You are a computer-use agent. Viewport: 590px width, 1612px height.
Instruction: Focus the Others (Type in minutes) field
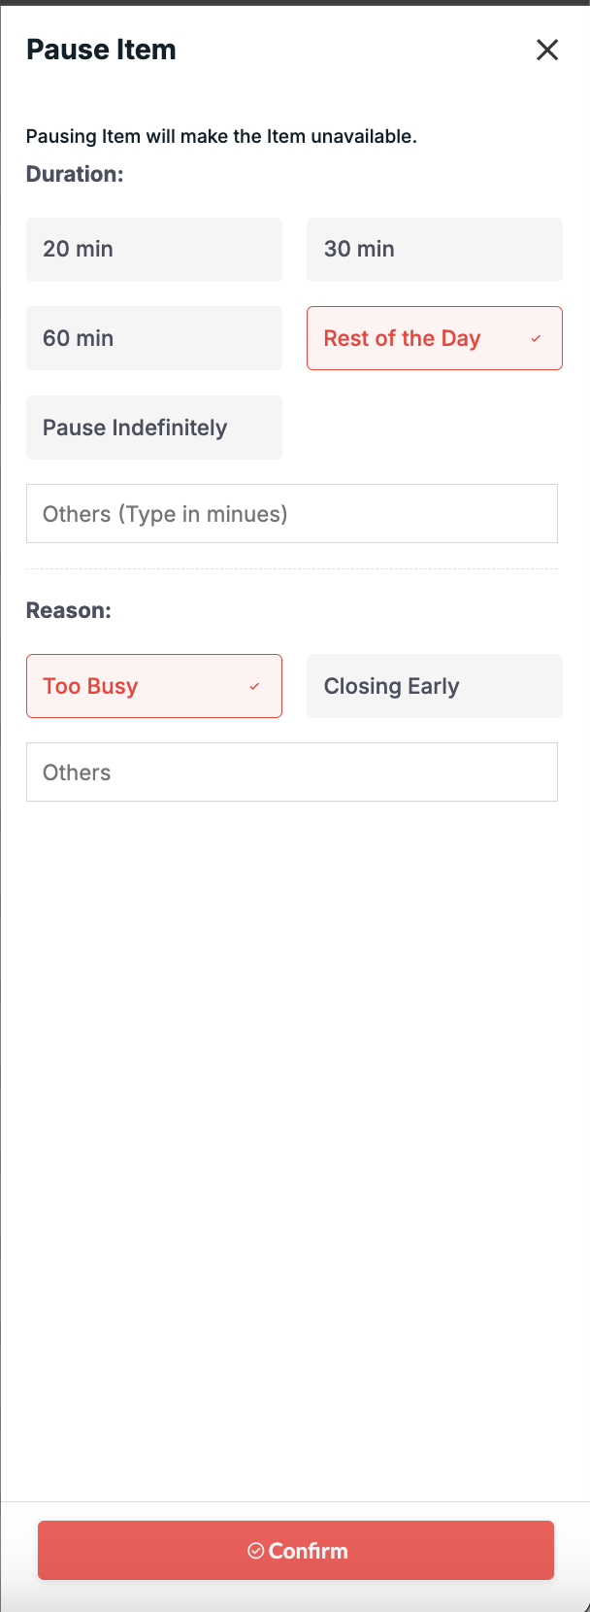(x=291, y=514)
